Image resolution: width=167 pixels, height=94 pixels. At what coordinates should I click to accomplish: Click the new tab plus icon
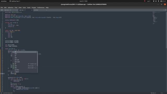pos(164,10)
